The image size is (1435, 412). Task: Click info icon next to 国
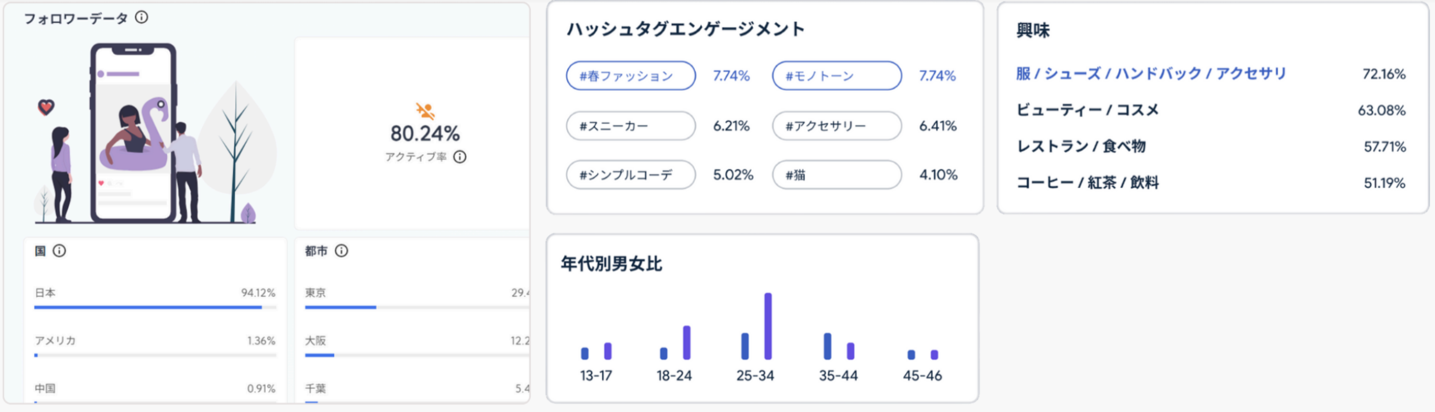click(x=59, y=251)
